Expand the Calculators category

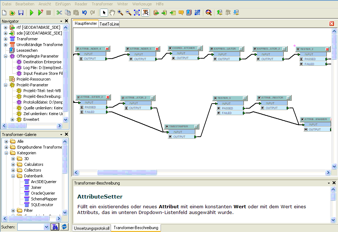13,164
